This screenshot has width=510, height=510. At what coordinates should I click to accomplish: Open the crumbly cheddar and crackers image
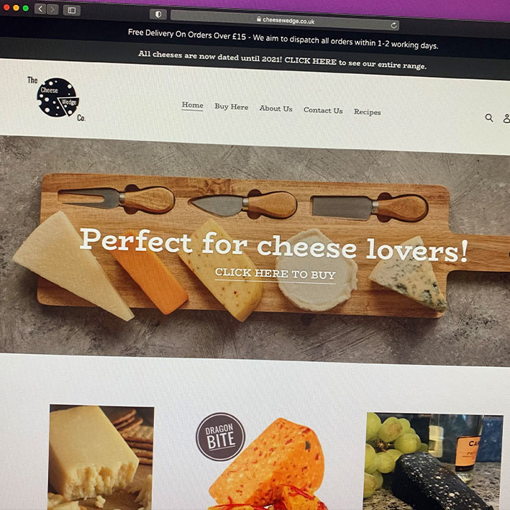[101, 457]
